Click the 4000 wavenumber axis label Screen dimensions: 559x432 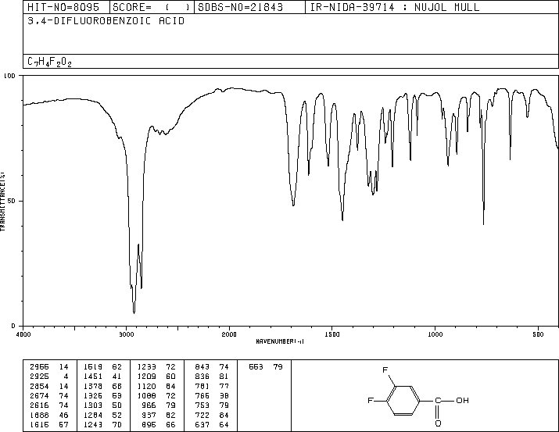click(23, 334)
